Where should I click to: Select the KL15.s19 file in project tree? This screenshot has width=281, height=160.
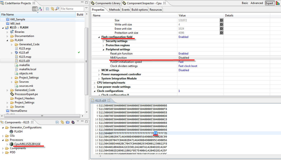click(x=24, y=61)
